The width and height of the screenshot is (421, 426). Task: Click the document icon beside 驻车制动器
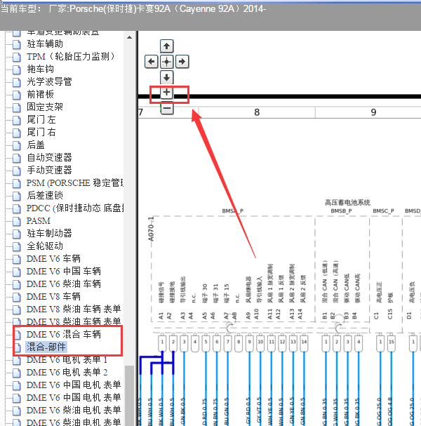[17, 234]
